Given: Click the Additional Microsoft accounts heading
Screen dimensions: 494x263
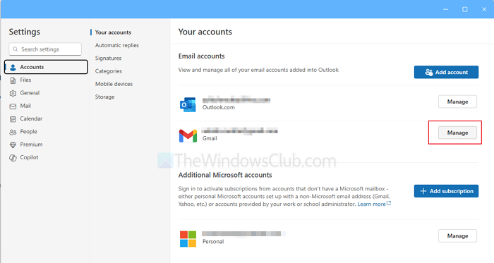Looking at the screenshot, I should click(x=225, y=175).
